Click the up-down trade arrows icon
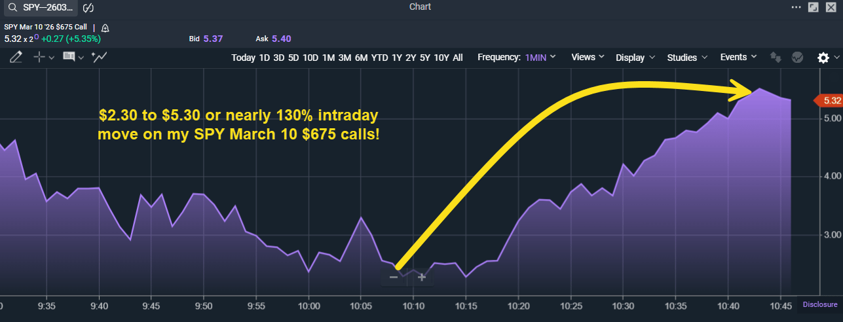Viewport: 843px width, 322px height. click(x=775, y=57)
